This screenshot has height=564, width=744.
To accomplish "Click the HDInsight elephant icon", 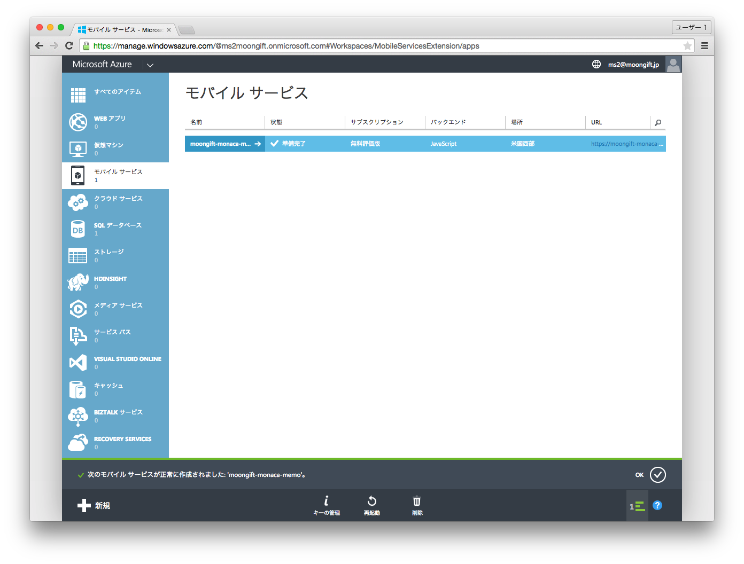I will coord(78,283).
